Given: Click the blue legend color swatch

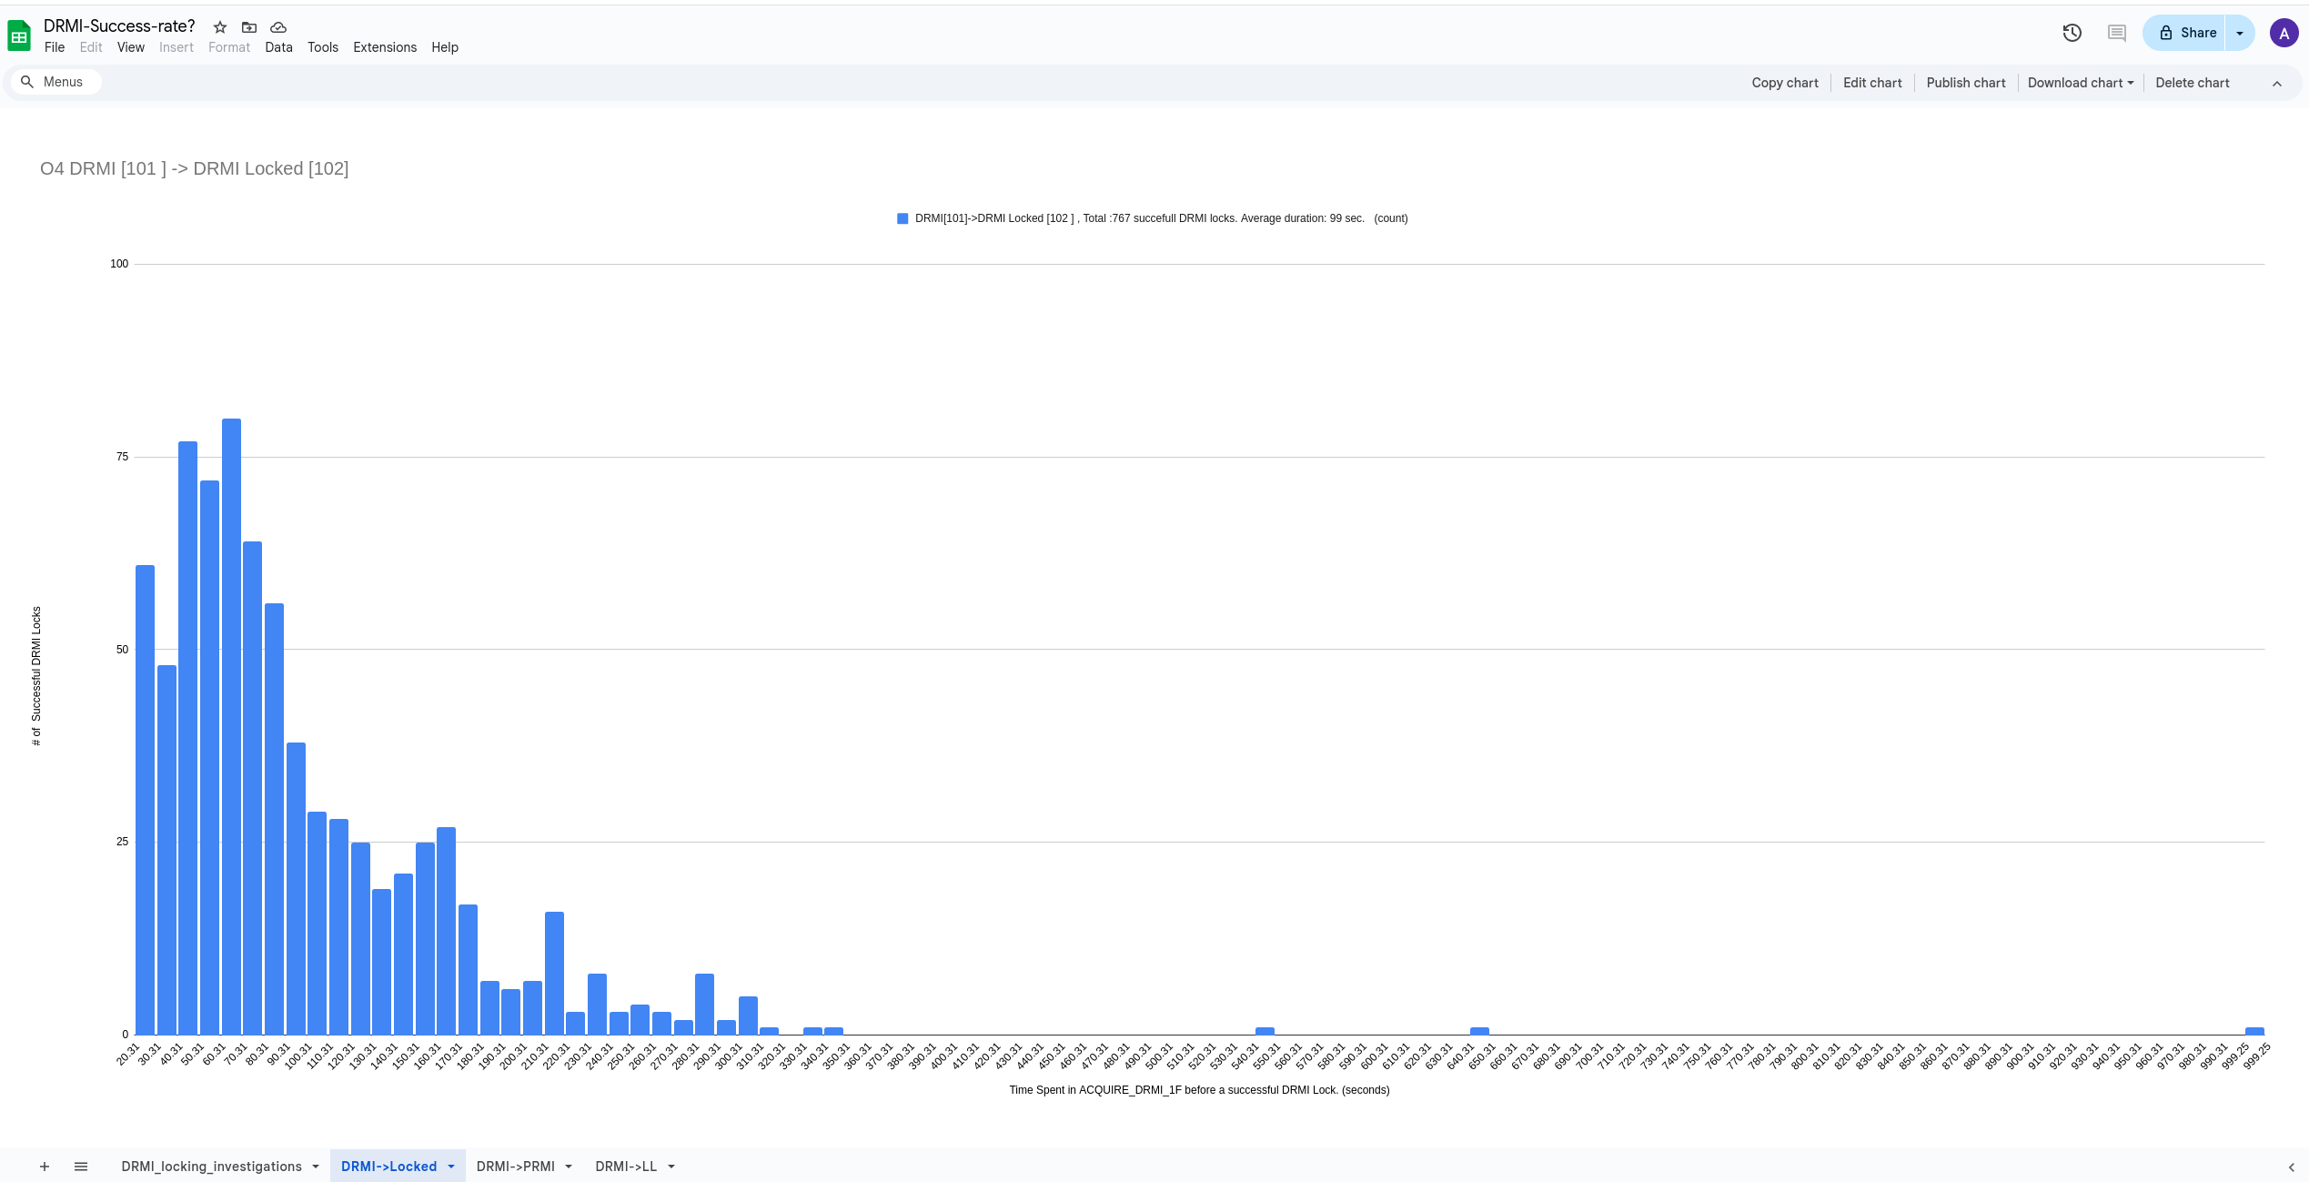Looking at the screenshot, I should point(902,218).
